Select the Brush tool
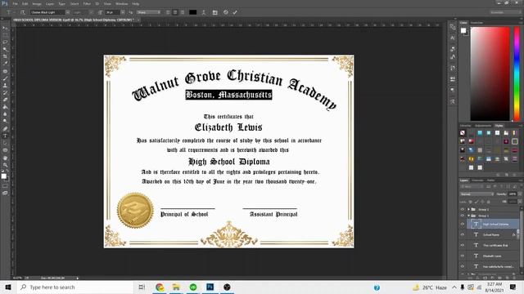524x294 pixels. pos(5,78)
